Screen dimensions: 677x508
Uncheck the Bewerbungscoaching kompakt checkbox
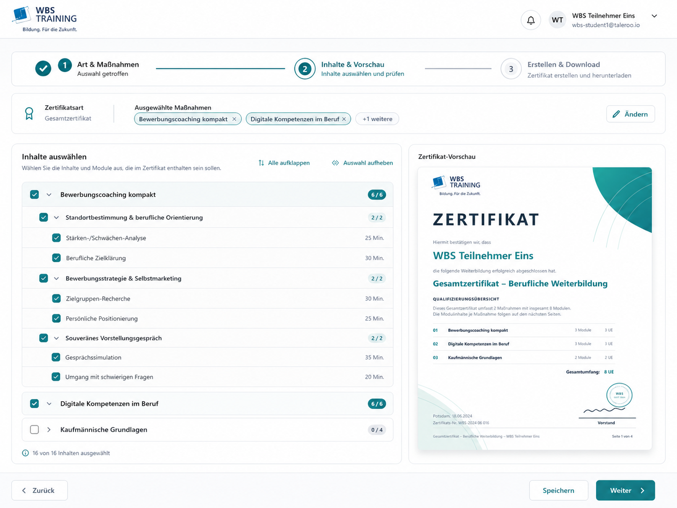35,195
